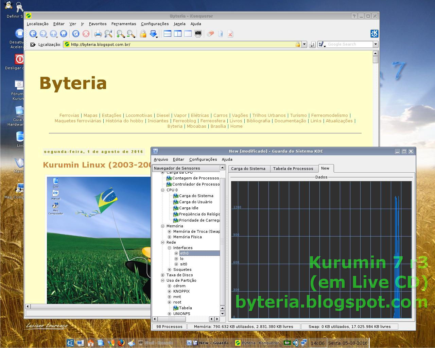
Task: Open the Configurações menu in Guarda do Sistema
Action: (x=203, y=159)
